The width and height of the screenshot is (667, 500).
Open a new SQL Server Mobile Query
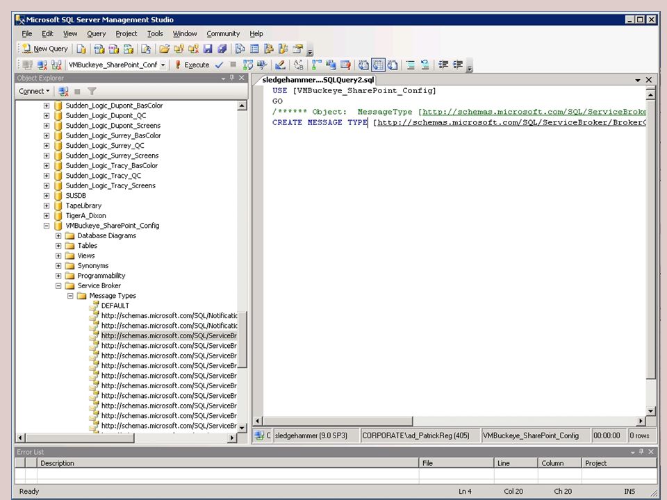(x=146, y=49)
